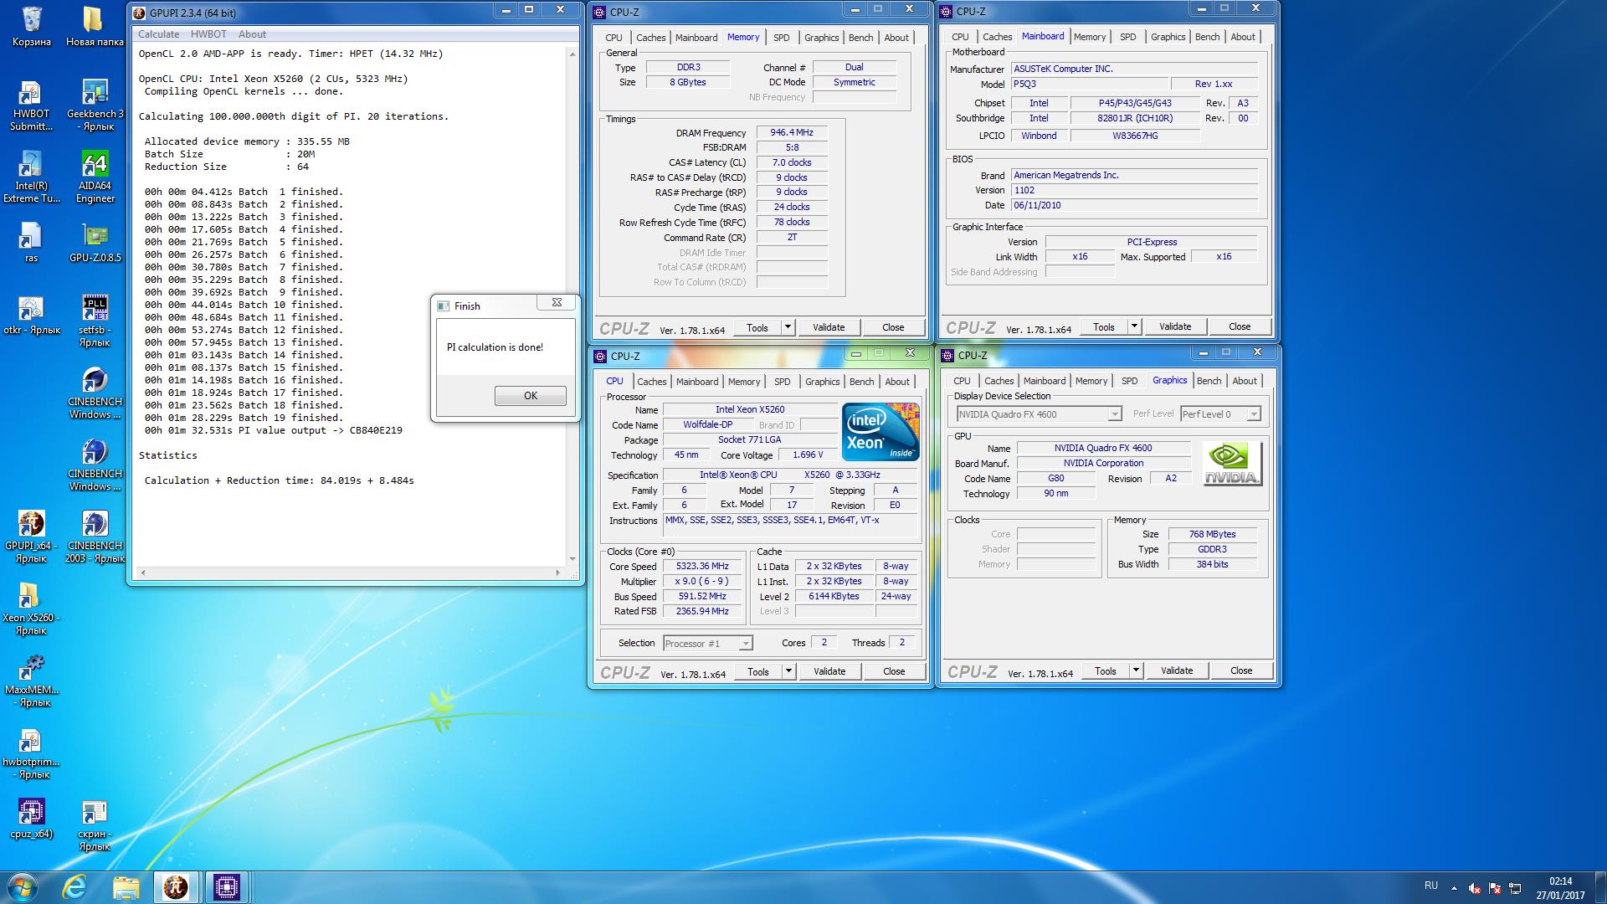Open the otkr shortcut icon

coord(31,316)
